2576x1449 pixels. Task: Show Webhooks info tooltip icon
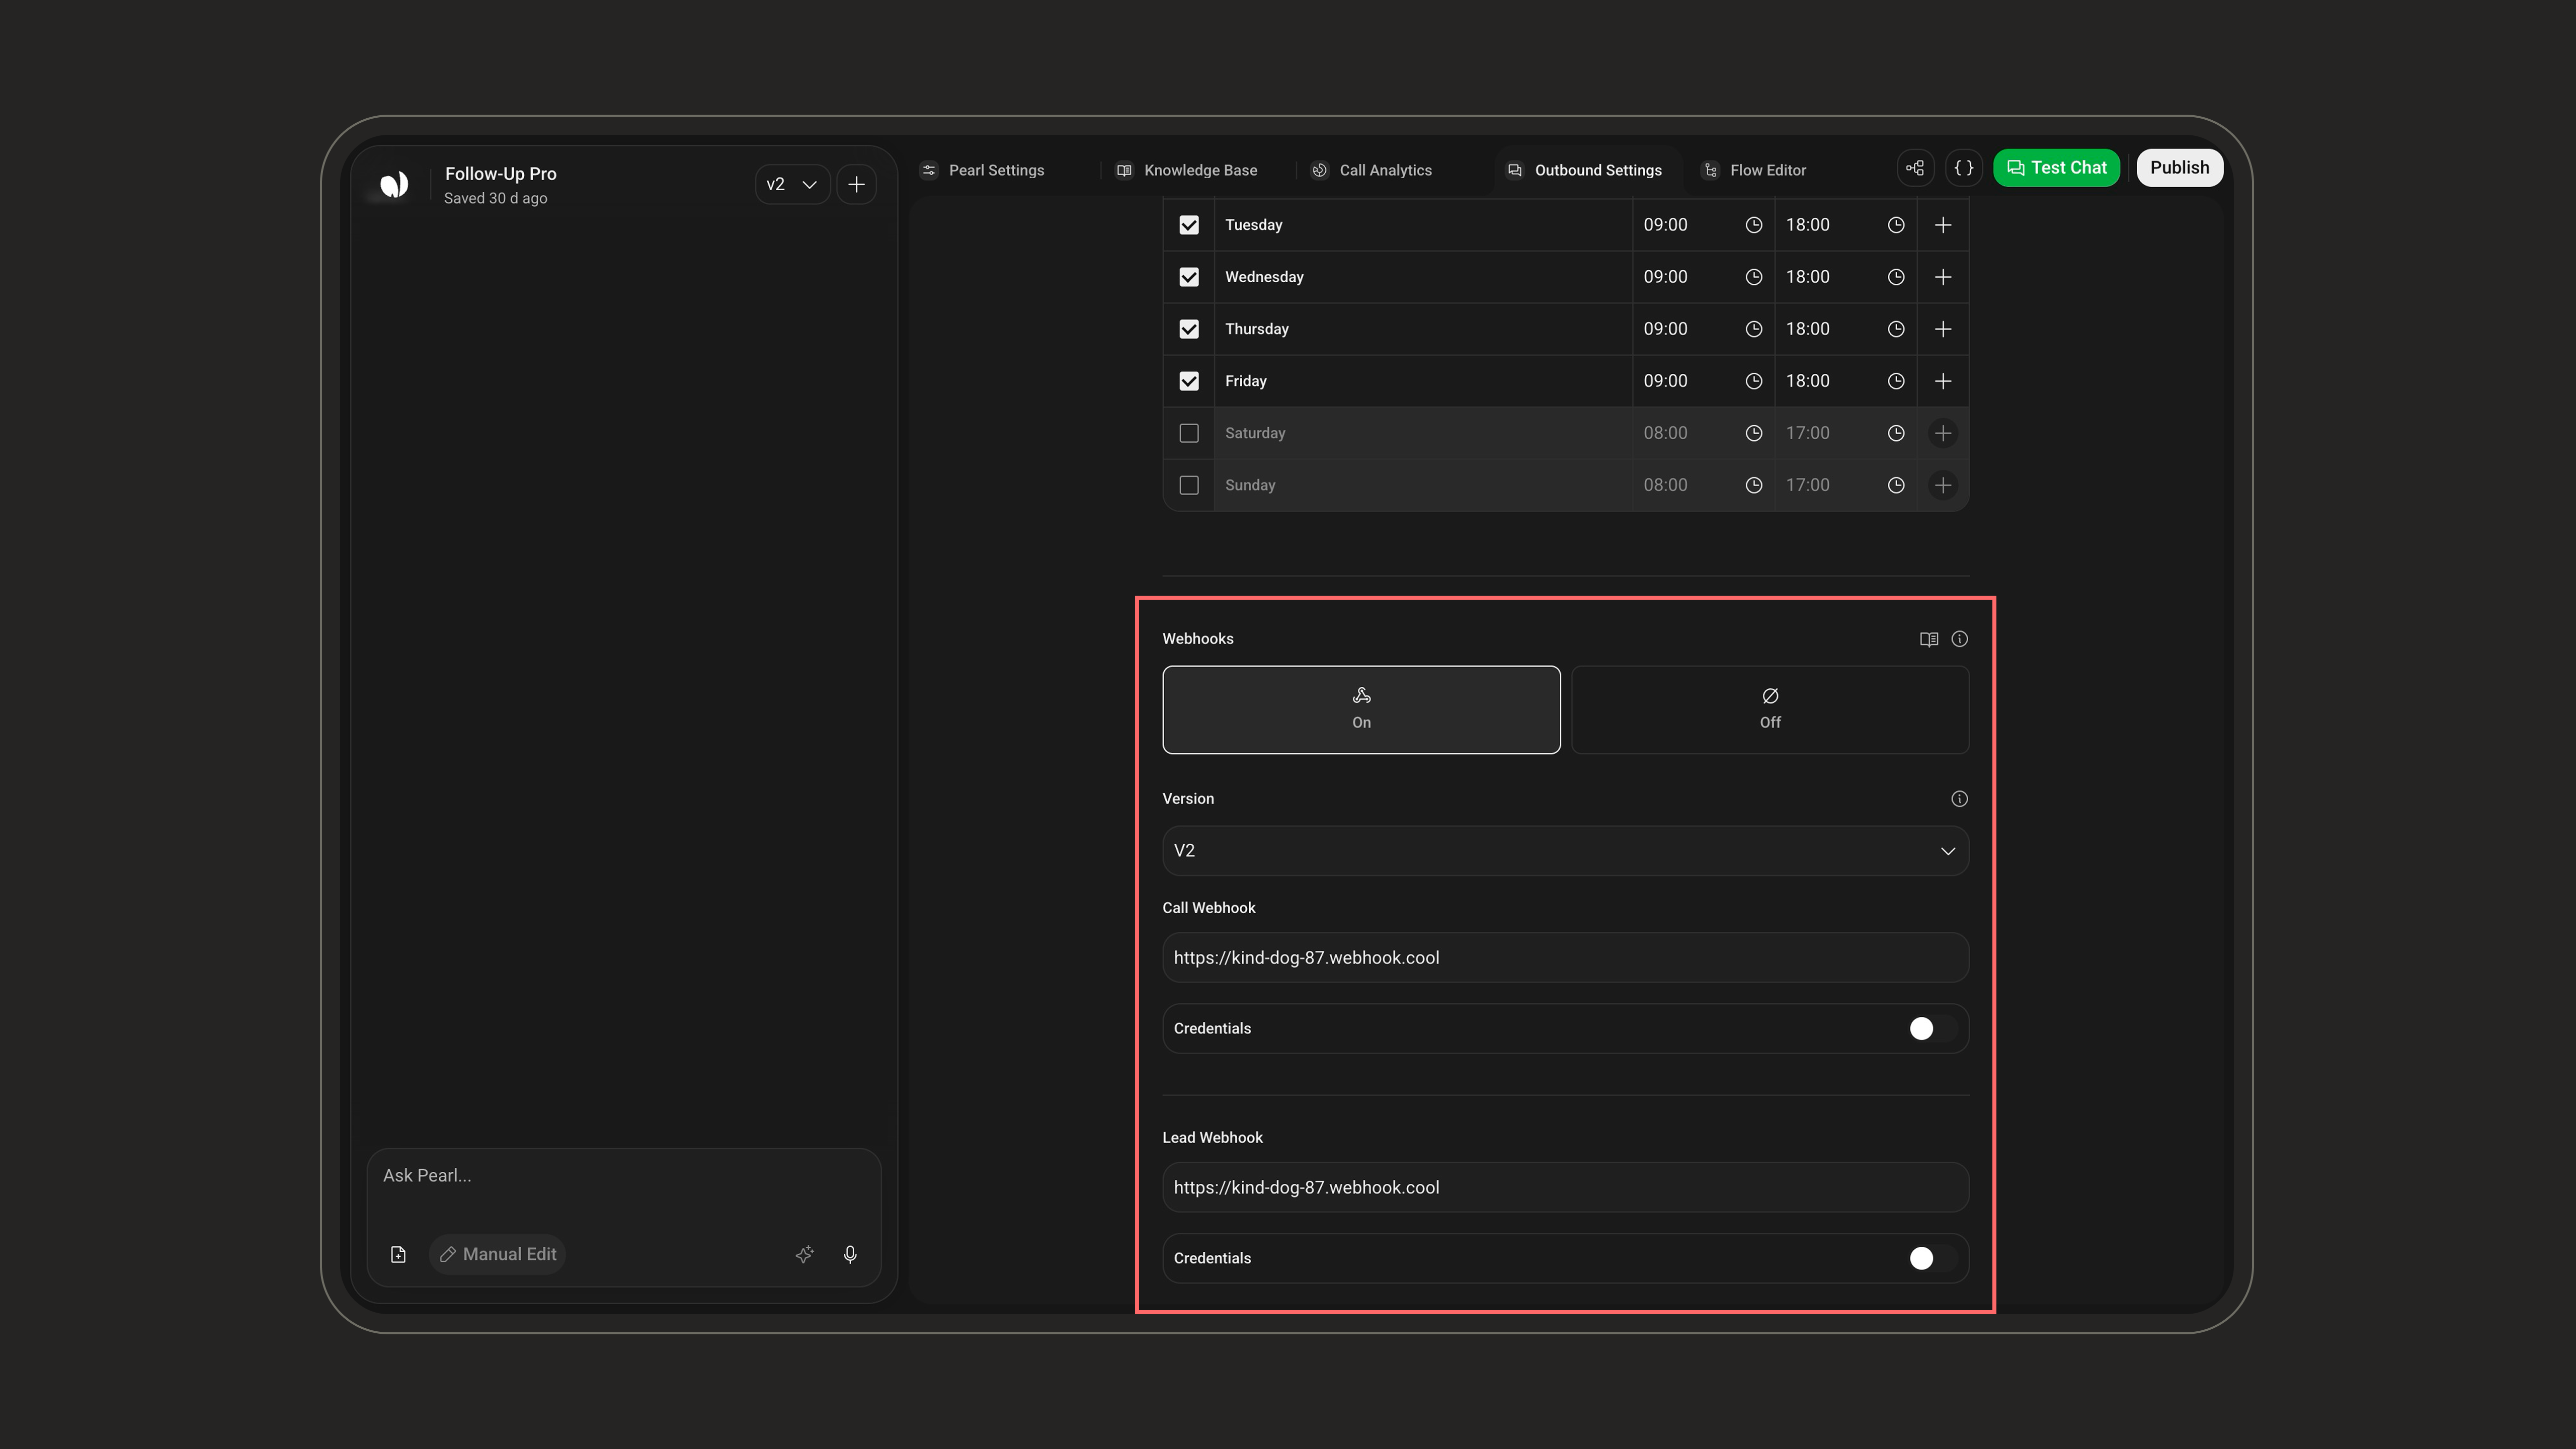(1960, 639)
